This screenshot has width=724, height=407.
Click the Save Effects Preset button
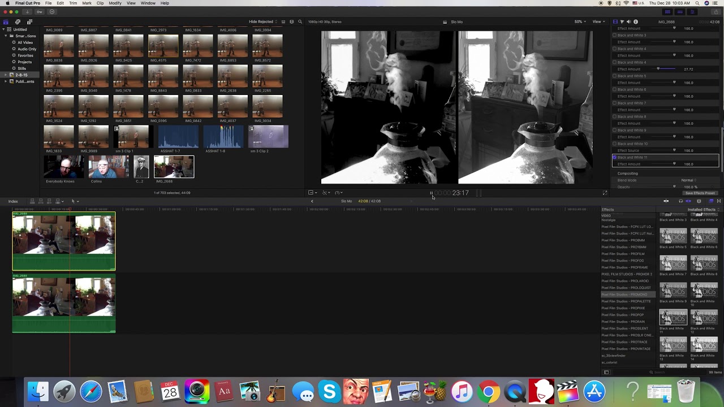(x=700, y=193)
